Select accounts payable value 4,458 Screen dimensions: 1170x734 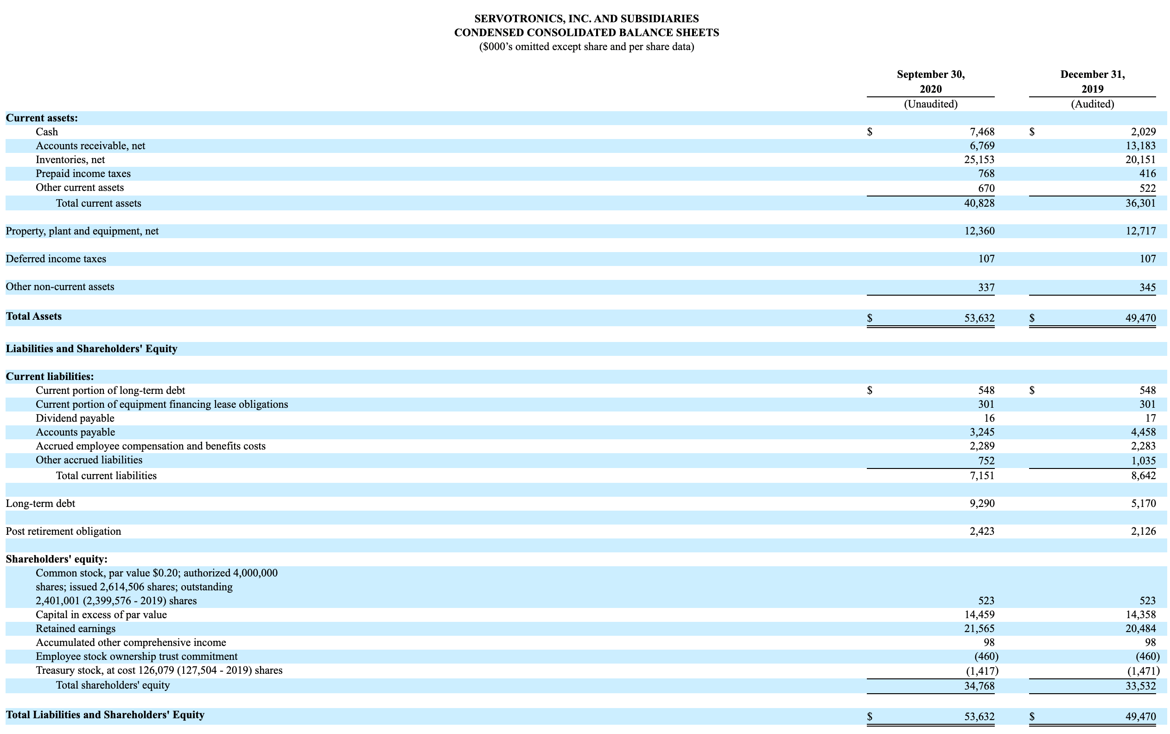(x=1143, y=432)
